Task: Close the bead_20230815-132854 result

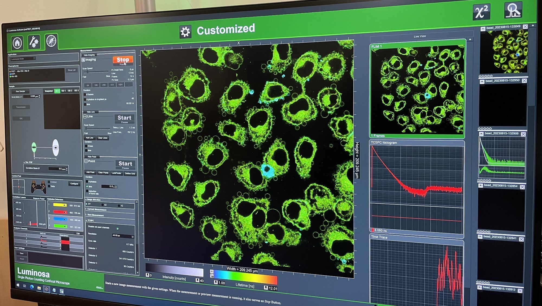Action: tap(522, 187)
